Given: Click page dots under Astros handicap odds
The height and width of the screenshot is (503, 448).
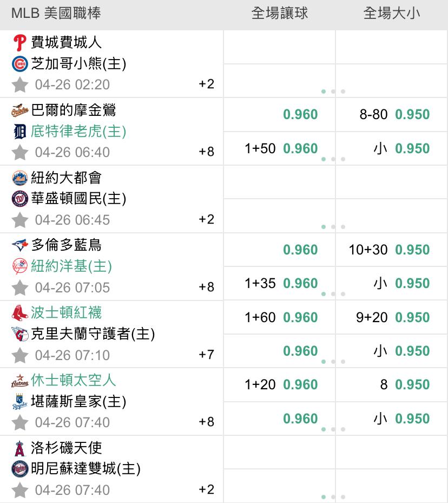Looking at the screenshot, I should [333, 429].
